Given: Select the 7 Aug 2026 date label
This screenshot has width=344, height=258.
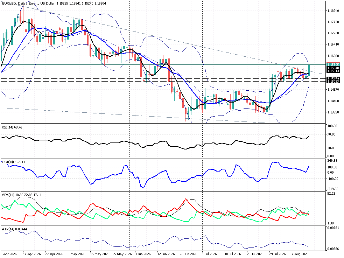Looking at the screenshot, I should pos(300,254).
